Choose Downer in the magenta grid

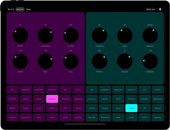[x=79, y=90]
